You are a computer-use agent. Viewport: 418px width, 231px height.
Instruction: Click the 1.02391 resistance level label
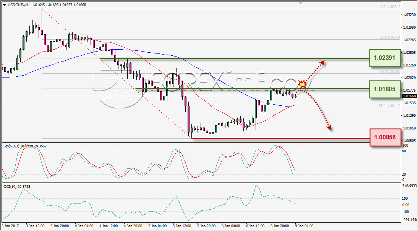[385, 58]
